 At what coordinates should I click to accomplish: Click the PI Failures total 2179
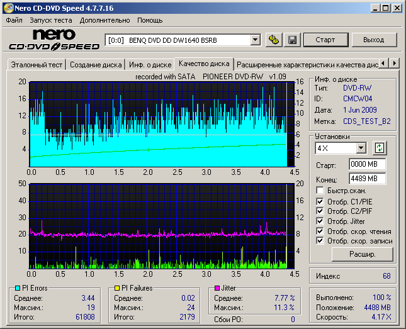coord(187,317)
